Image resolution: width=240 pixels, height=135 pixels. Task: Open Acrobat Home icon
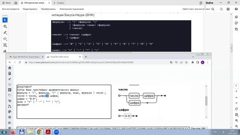click(16, 3)
